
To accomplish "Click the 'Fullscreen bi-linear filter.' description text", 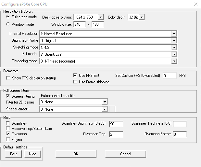I will pos(59,96).
